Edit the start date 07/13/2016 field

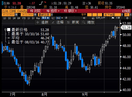point(8,15)
